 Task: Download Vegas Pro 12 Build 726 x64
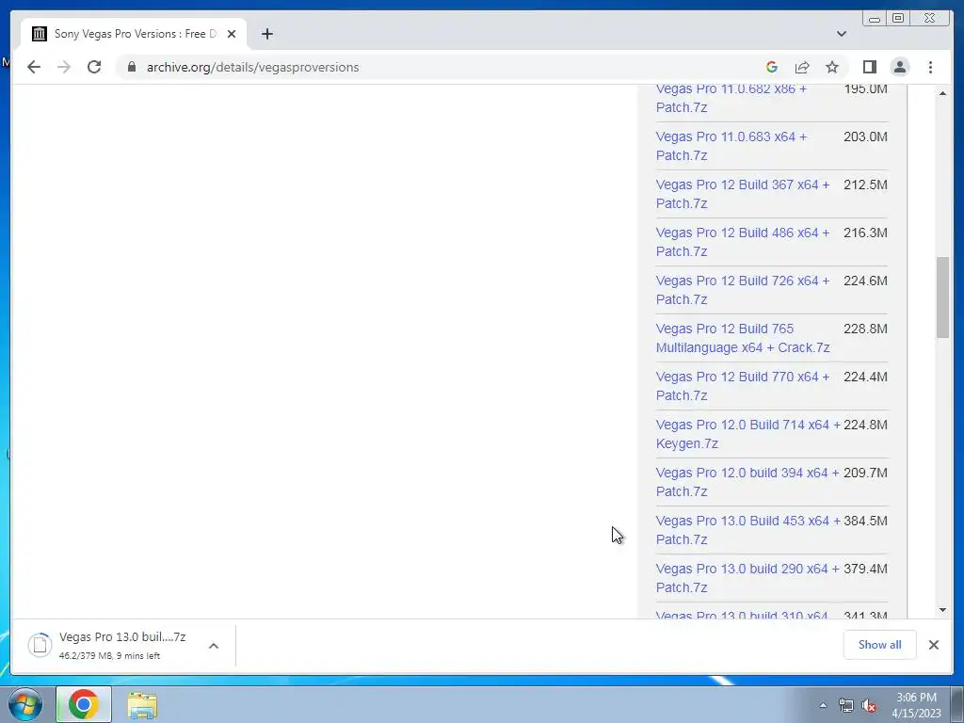tap(743, 290)
